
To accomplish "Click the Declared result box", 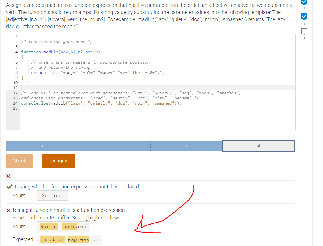I will click(52, 196).
